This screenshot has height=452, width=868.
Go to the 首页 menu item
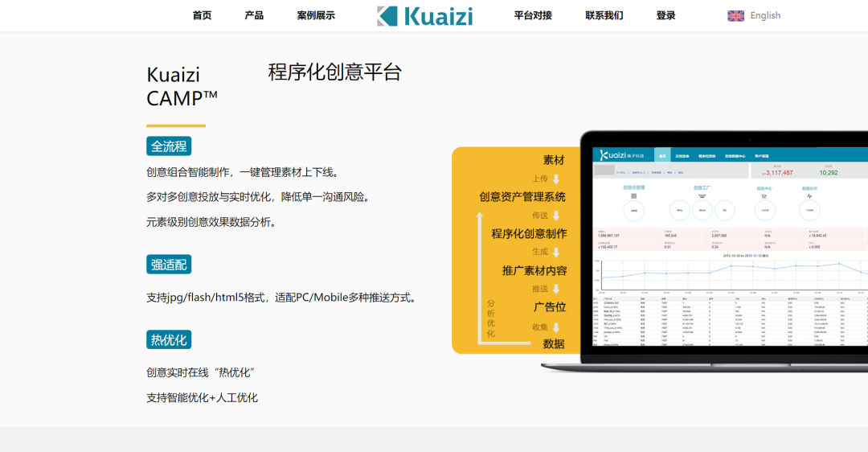pyautogui.click(x=202, y=16)
